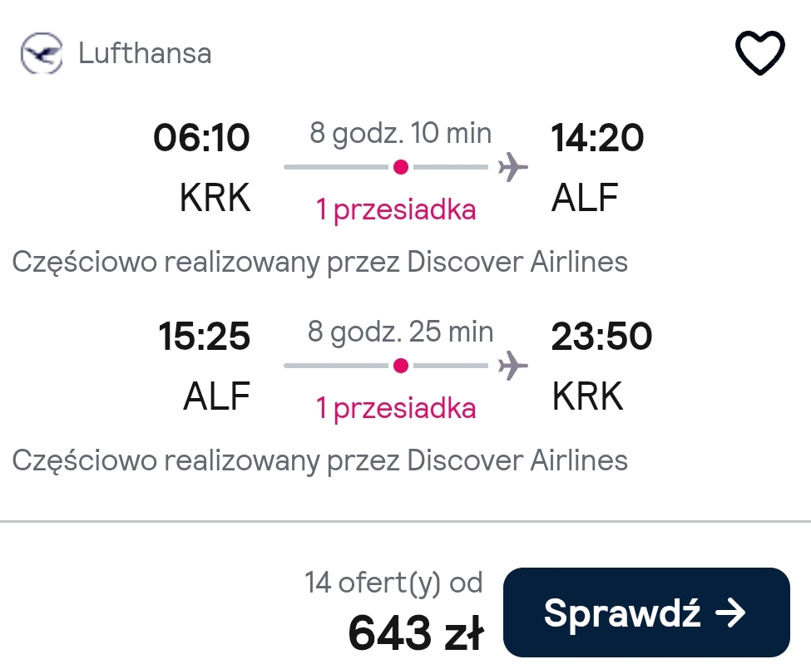Click the outbound stopover pink dot
This screenshot has width=811, height=669.
[401, 167]
